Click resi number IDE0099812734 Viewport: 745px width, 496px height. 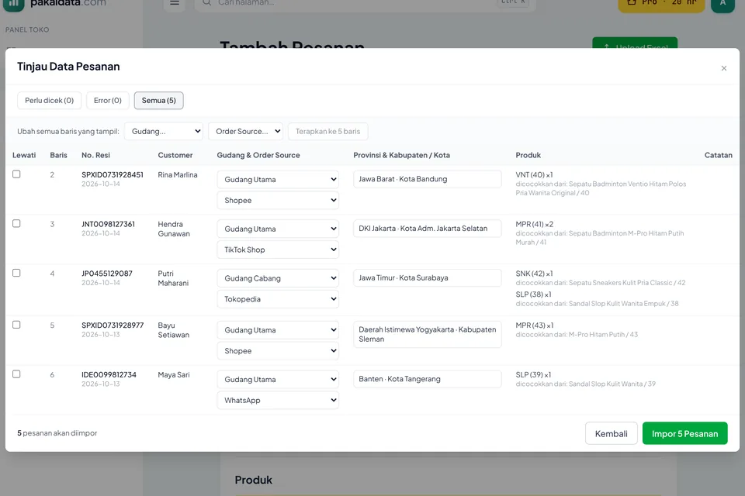tap(109, 374)
